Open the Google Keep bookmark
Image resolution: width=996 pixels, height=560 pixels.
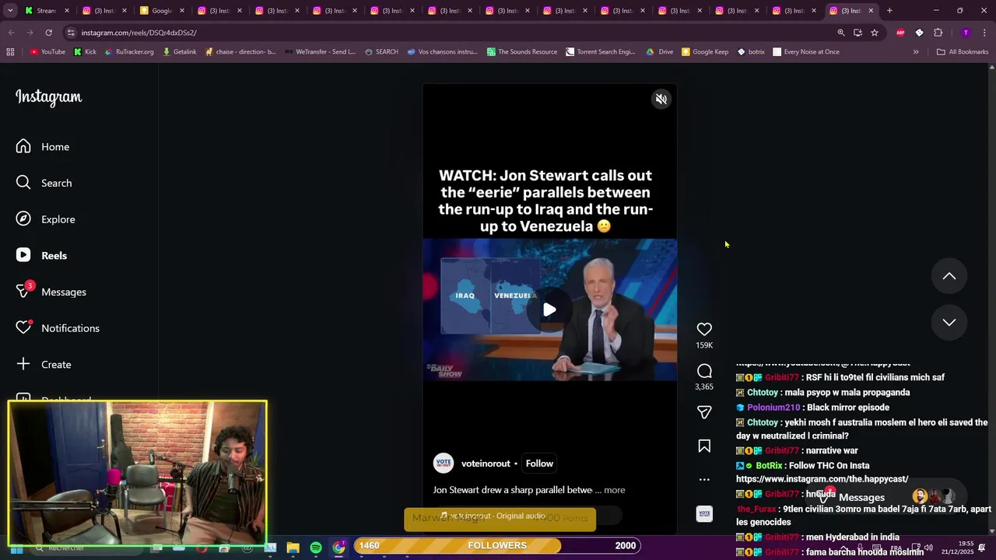pyautogui.click(x=705, y=52)
